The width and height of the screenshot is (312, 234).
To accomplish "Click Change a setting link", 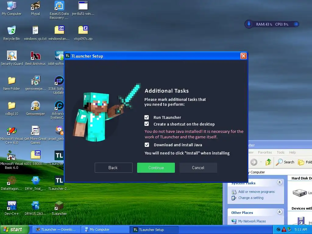I will click(x=251, y=198).
